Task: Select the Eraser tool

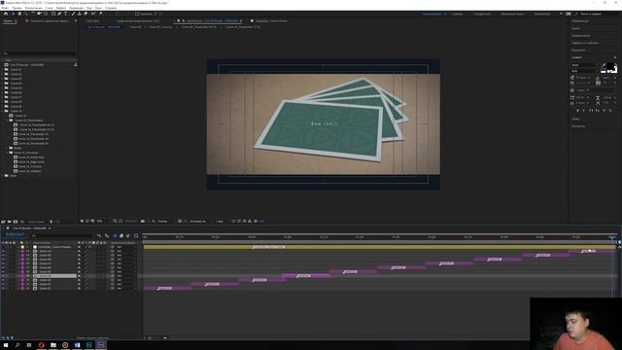Action: (86, 14)
